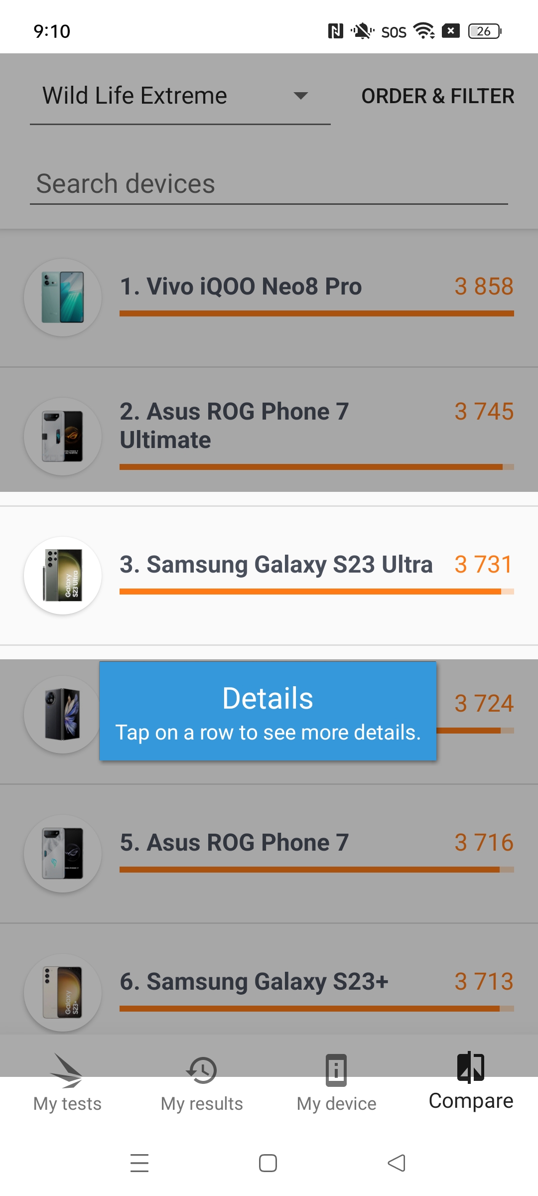The image size is (538, 1196).
Task: Focus the Search devices field
Action: 269,184
